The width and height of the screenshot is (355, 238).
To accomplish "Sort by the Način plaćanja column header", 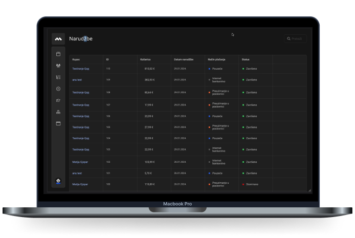I will point(216,59).
